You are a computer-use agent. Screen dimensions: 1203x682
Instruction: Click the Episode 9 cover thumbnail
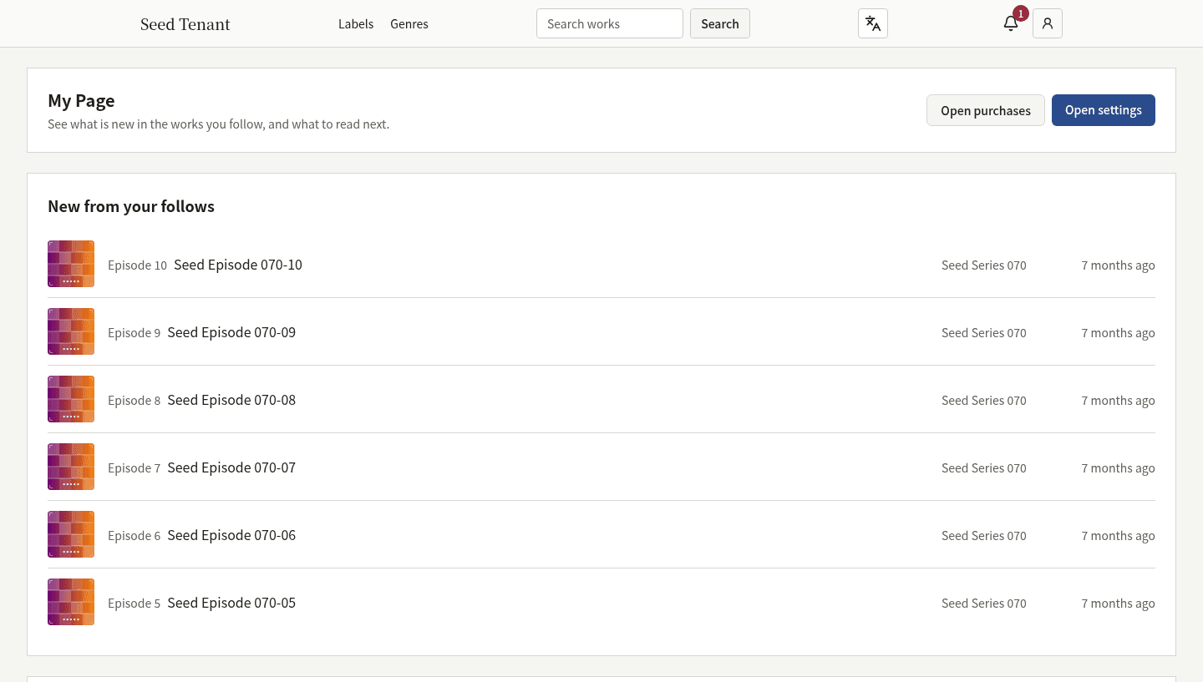click(71, 331)
